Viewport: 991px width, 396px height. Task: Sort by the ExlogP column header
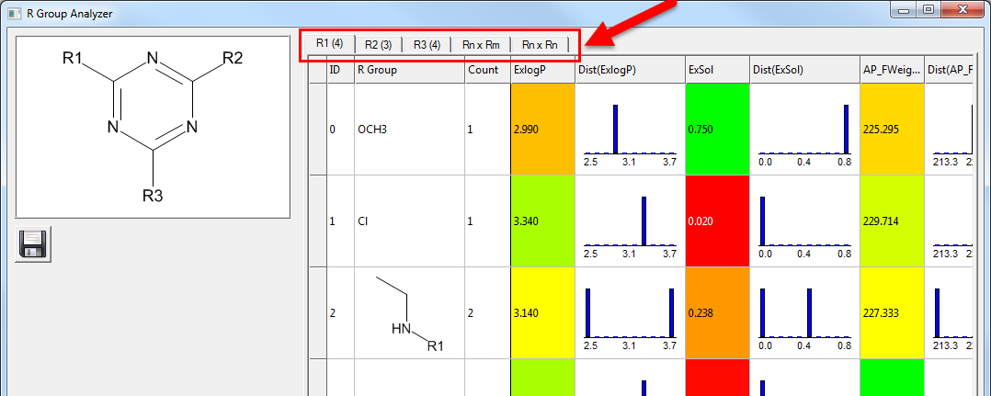point(542,70)
